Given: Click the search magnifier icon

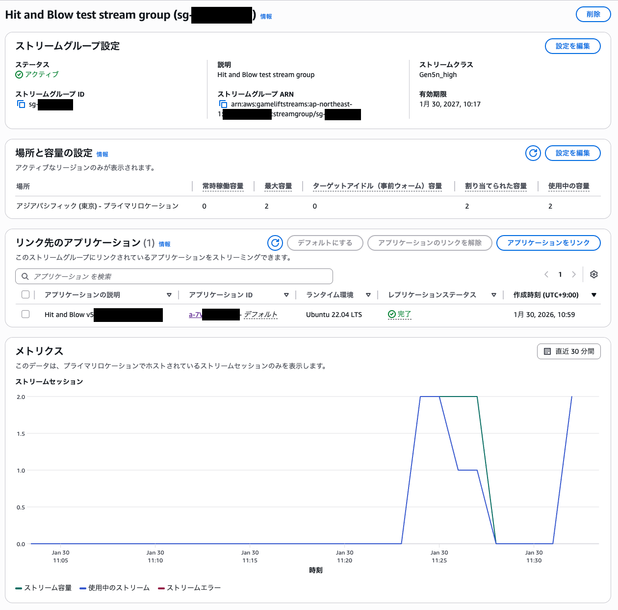Looking at the screenshot, I should point(25,276).
